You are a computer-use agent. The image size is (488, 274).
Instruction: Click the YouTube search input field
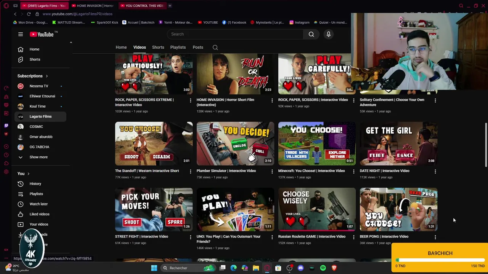click(x=235, y=34)
